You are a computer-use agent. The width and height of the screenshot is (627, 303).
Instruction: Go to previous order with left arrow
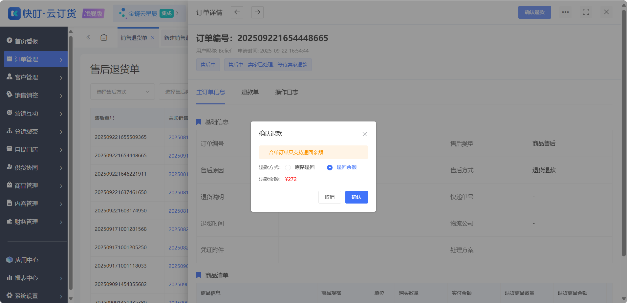coord(237,12)
